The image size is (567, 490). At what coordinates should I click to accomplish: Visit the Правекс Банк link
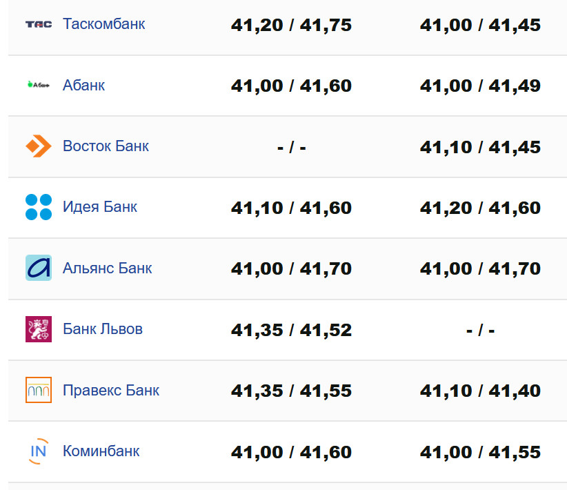point(110,390)
